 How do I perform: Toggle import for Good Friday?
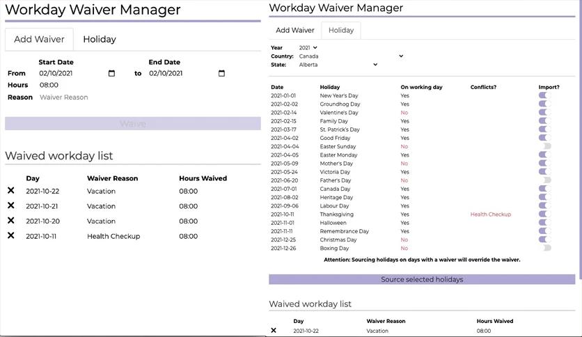click(x=545, y=138)
